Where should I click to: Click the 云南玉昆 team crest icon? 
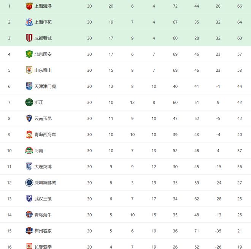click(29, 118)
